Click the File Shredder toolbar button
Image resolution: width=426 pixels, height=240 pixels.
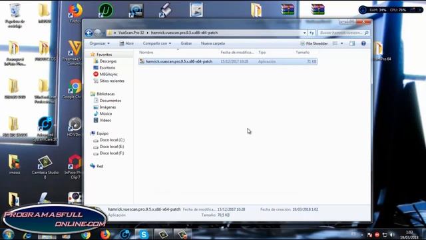314,43
